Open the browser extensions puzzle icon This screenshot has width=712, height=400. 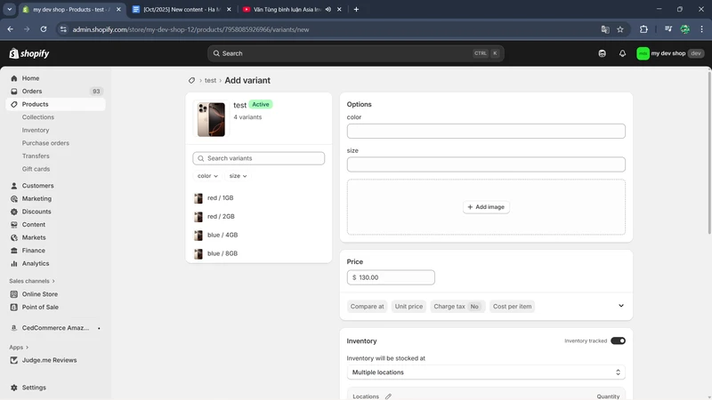coord(643,29)
